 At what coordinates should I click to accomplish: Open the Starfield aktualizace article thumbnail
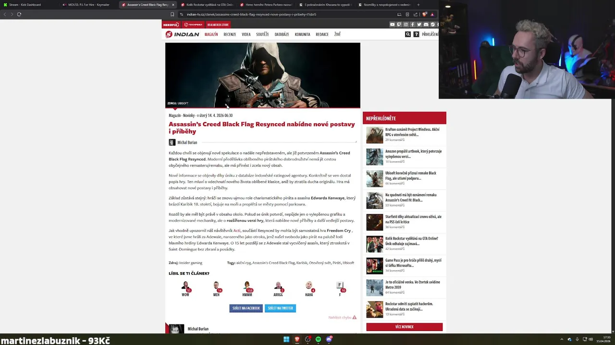[375, 222]
